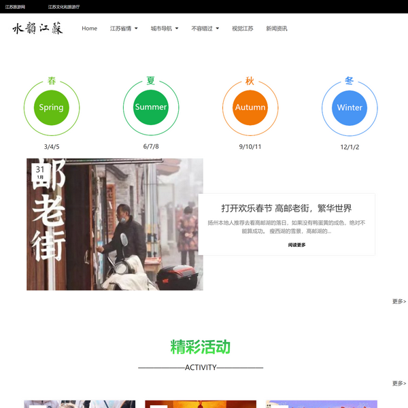
Task: Click the 江苏旅游网 top bar link
Action: tap(15, 7)
